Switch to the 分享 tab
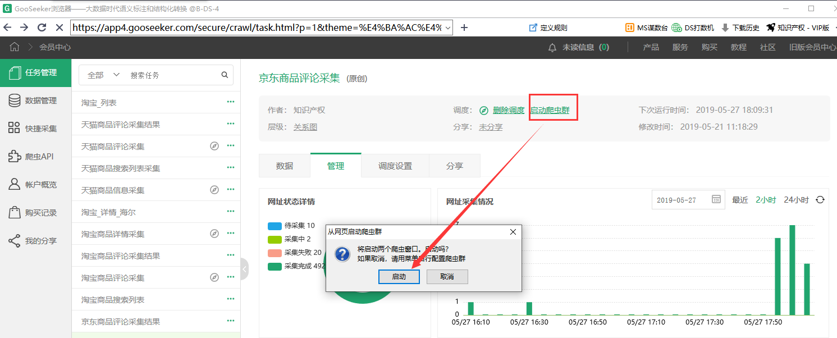The height and width of the screenshot is (338, 837). (455, 166)
